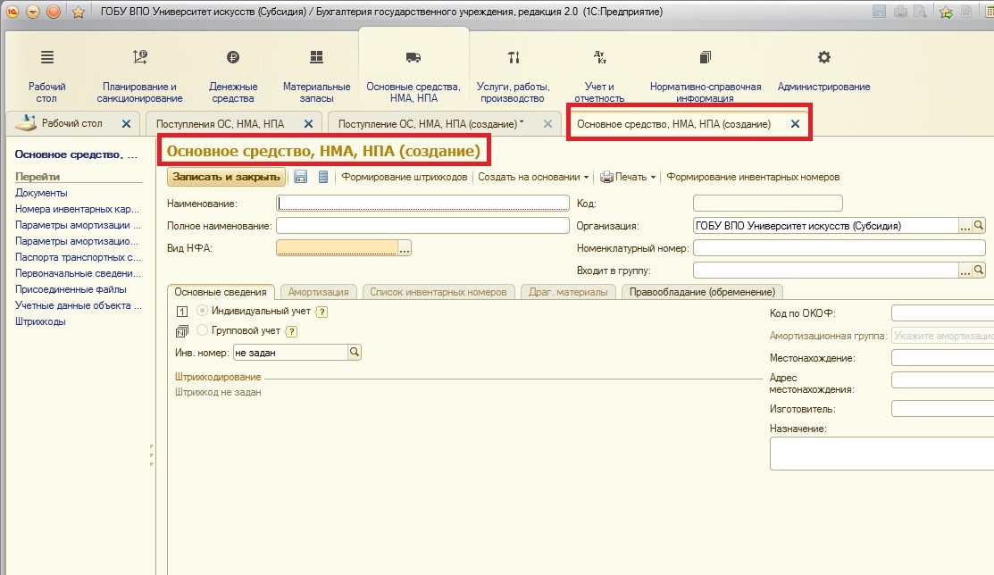The width and height of the screenshot is (994, 575).
Task: Open Услуги, работы, производство section
Action: [x=514, y=58]
